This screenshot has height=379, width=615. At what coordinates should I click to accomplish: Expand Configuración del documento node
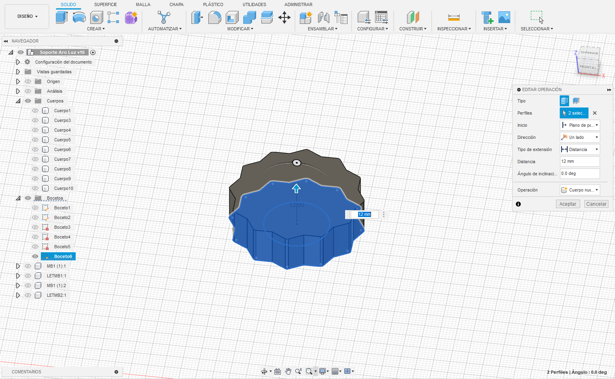[18, 62]
